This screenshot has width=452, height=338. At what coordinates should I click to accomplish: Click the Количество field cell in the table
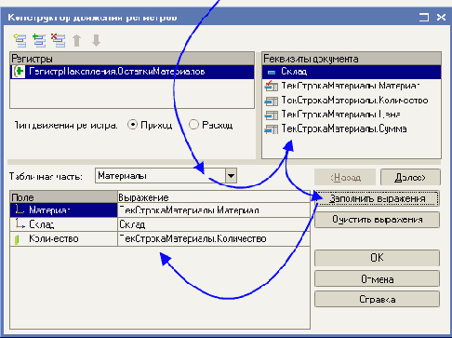[x=63, y=238]
